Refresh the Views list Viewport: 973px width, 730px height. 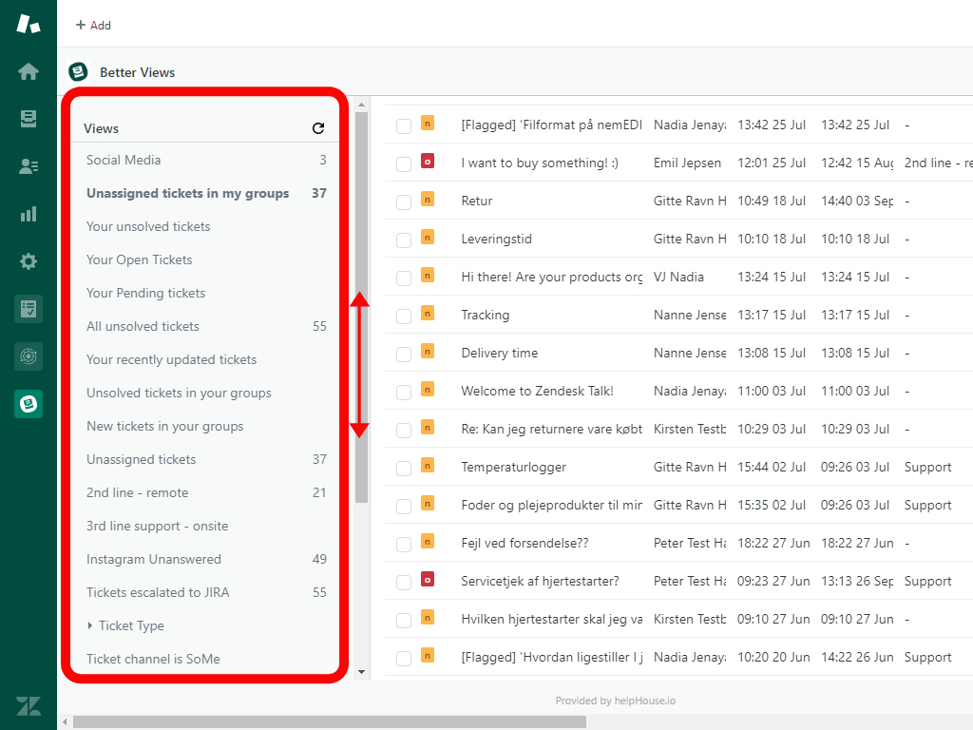[x=318, y=128]
